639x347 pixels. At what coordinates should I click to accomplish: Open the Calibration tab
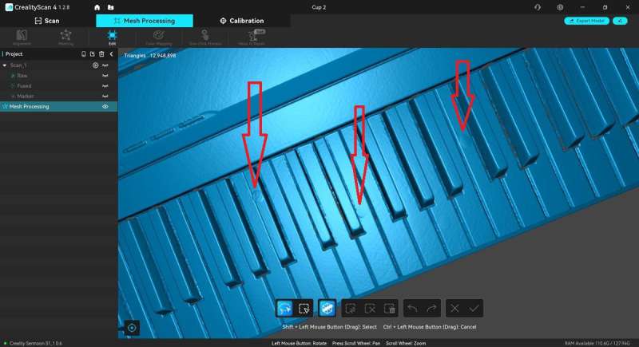pyautogui.click(x=241, y=21)
